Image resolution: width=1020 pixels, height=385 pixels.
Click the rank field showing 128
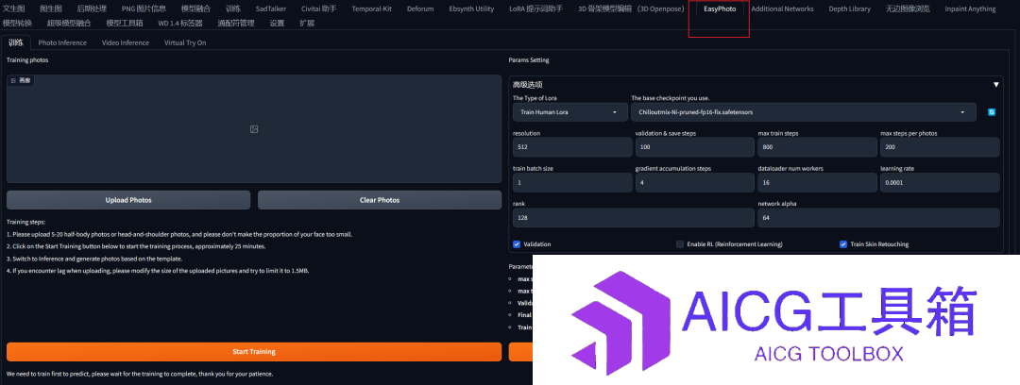(x=634, y=218)
